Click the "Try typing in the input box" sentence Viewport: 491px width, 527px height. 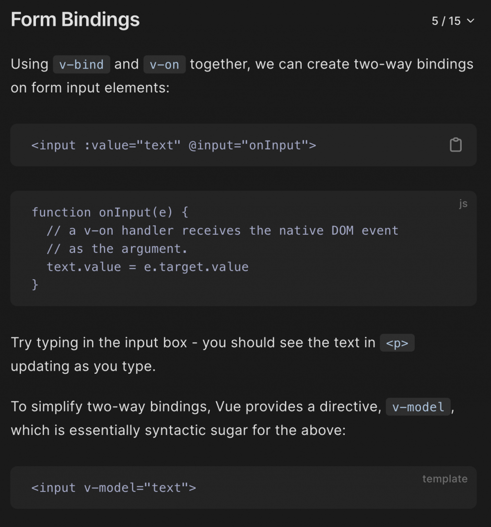[192, 343]
